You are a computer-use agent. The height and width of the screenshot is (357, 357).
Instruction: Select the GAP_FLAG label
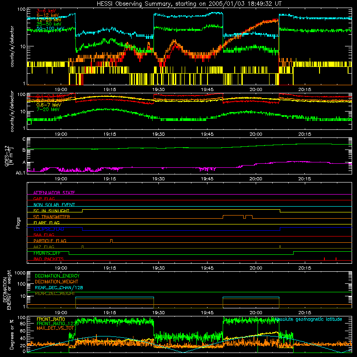(44, 199)
